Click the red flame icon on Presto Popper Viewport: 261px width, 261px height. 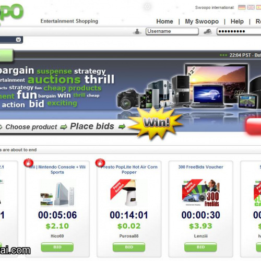100,163
